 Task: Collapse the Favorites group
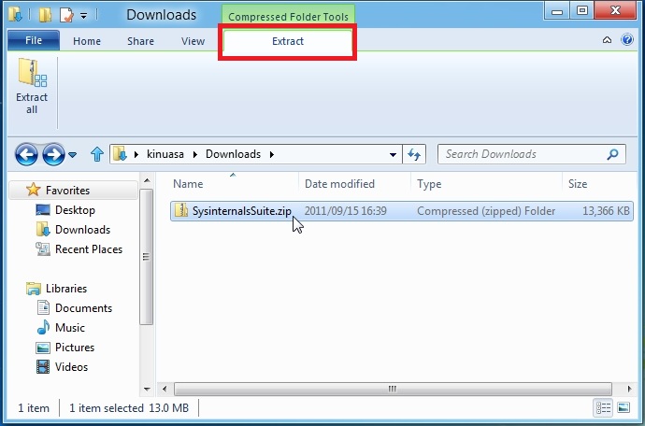73,190
